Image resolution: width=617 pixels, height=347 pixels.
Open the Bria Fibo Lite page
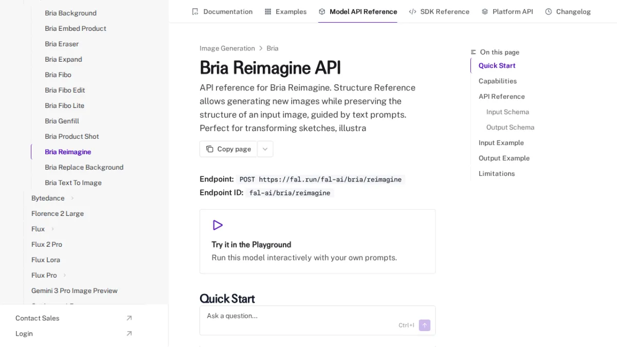pos(64,105)
